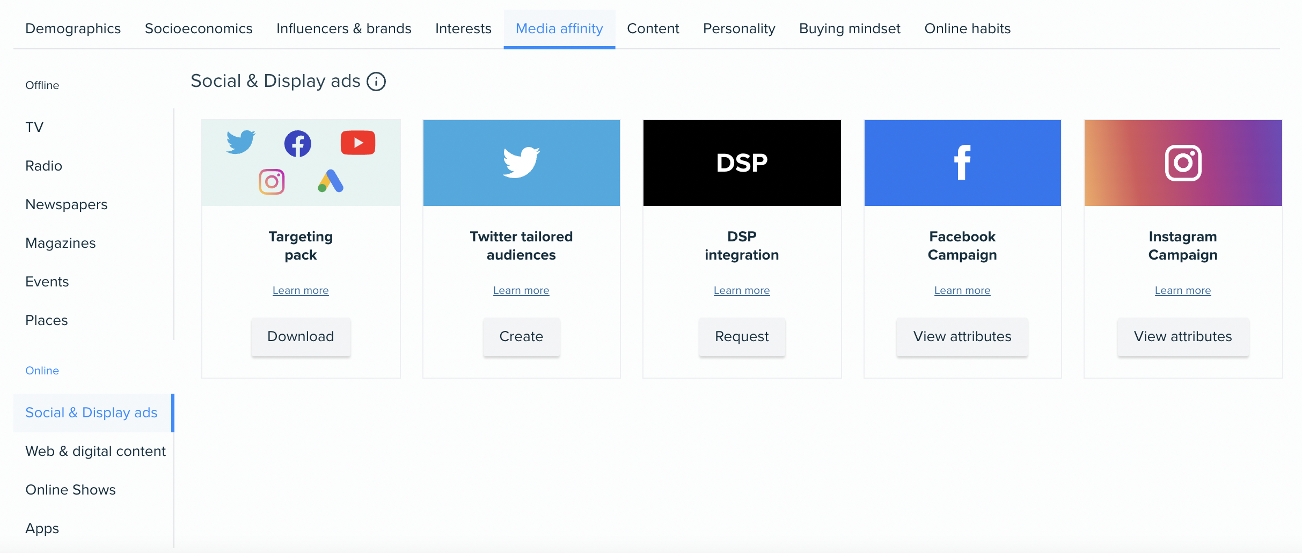The width and height of the screenshot is (1302, 553).
Task: Click the Facebook Campaign blue logo banner
Action: (963, 163)
